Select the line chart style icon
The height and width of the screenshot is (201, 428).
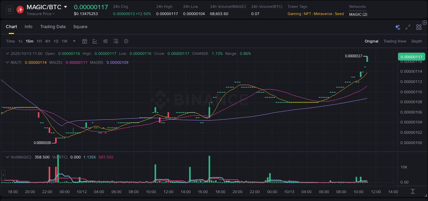tap(95, 41)
